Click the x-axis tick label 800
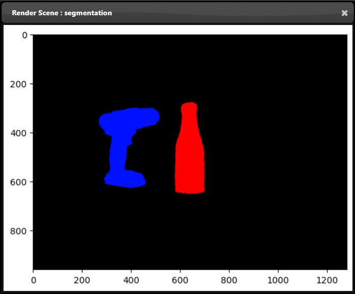Screen dimensions: 355x294 pos(229,279)
